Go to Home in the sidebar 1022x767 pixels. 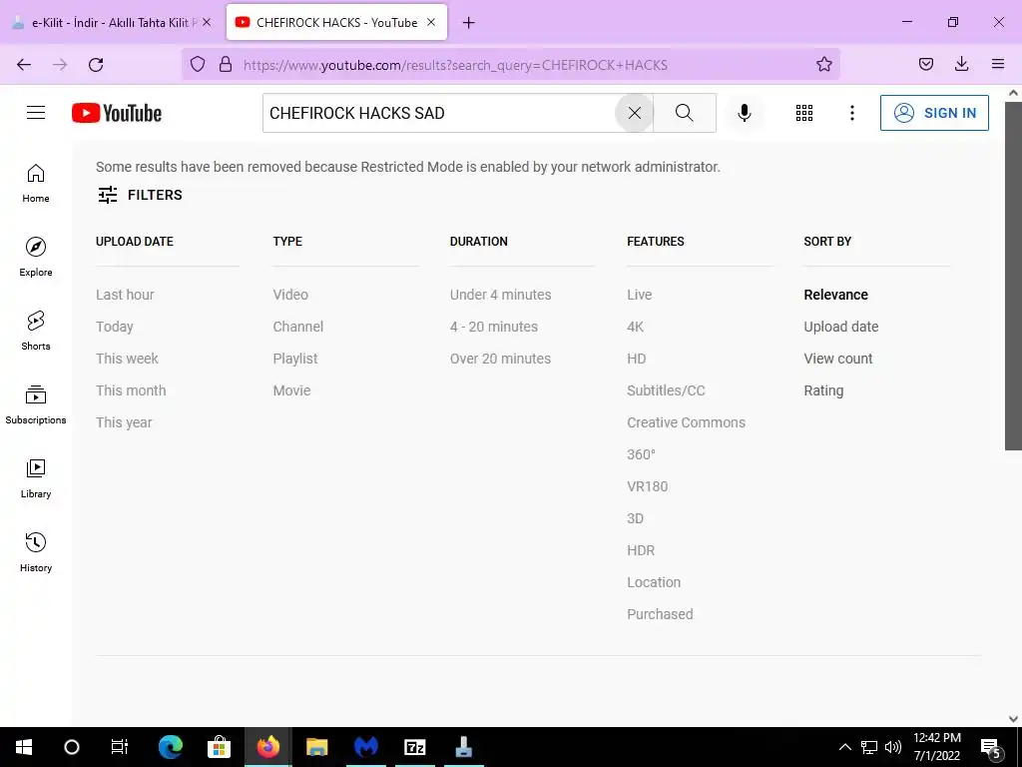click(x=36, y=184)
